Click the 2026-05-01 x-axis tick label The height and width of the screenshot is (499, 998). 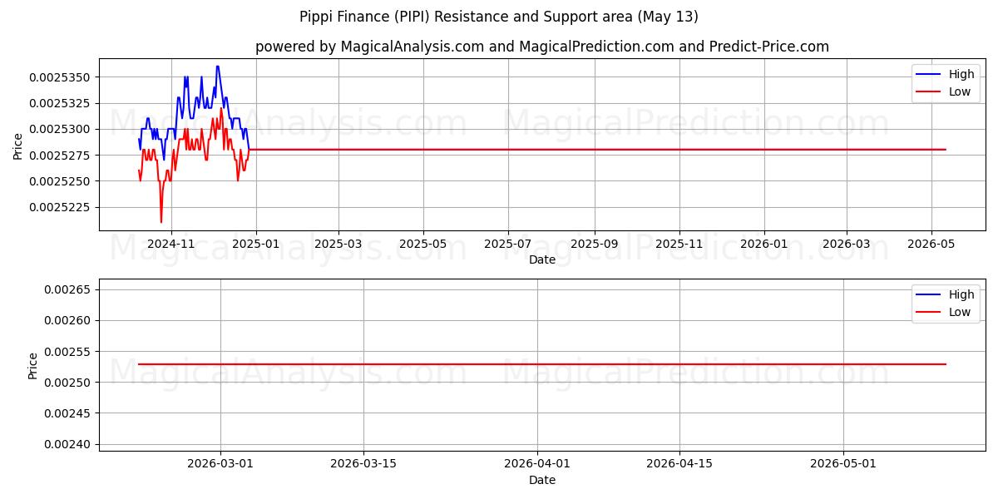(843, 464)
